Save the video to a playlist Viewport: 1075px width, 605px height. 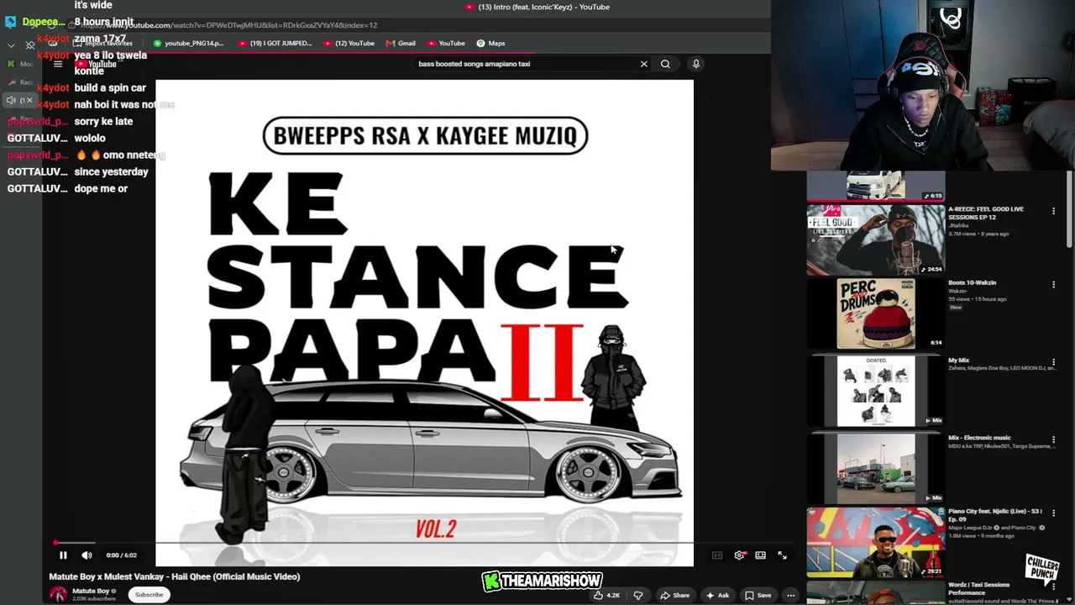pyautogui.click(x=758, y=595)
